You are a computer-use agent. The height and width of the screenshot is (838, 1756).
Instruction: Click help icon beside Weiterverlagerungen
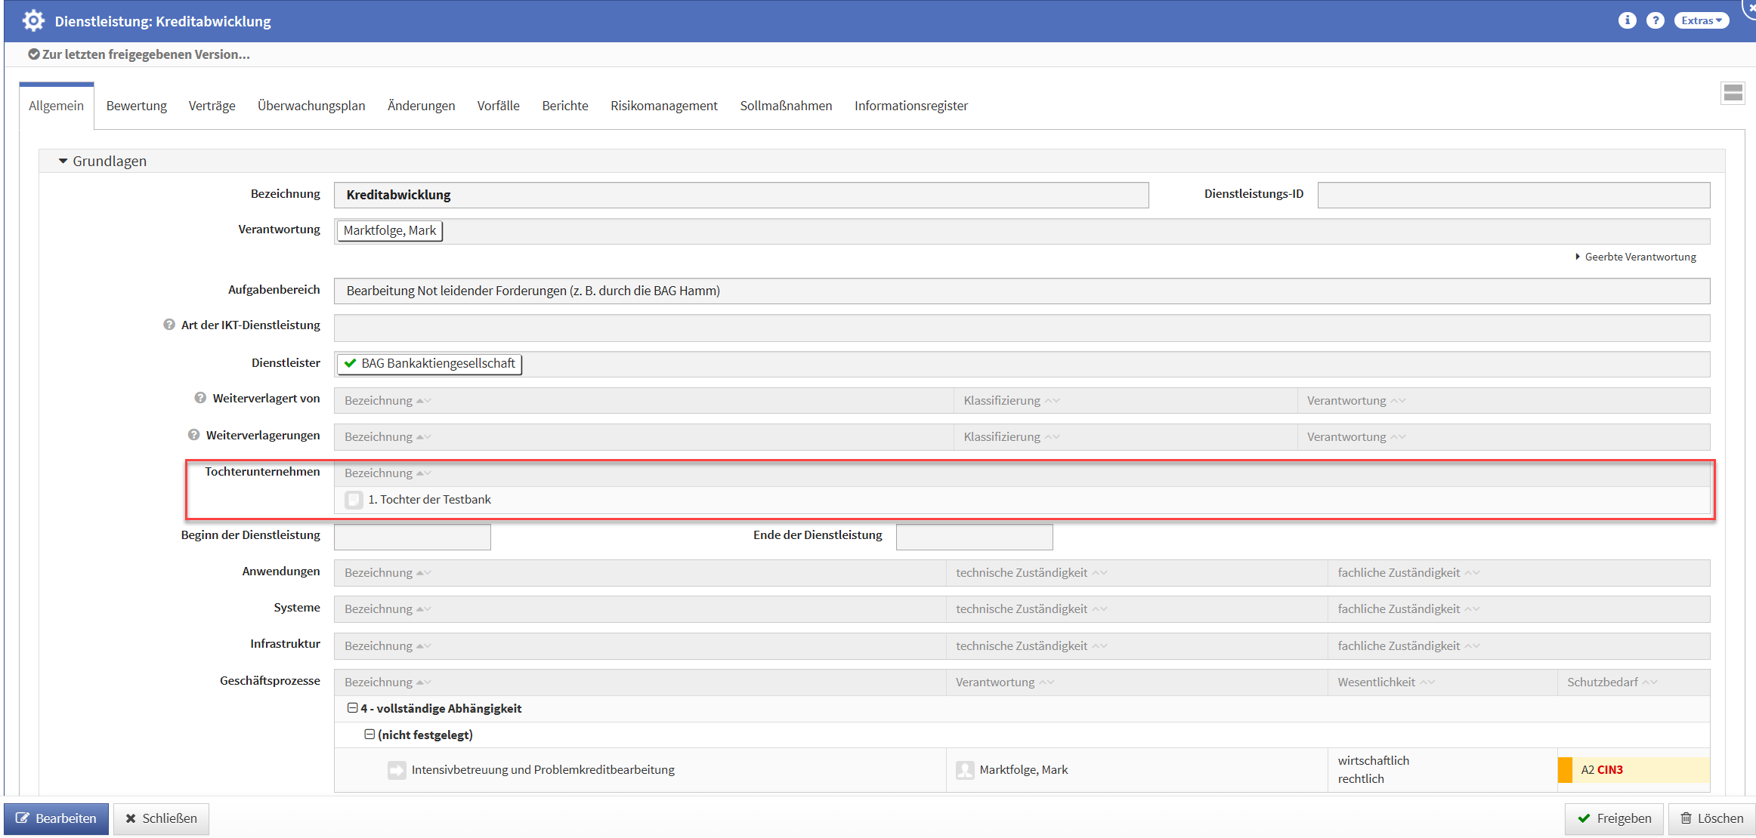point(193,435)
